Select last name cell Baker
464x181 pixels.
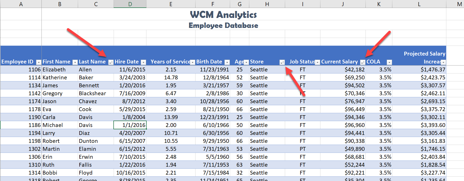point(96,78)
